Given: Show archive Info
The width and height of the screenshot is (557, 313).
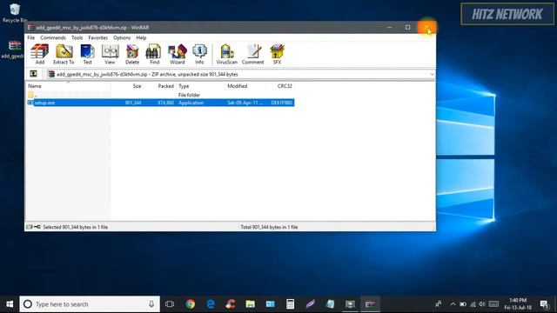Looking at the screenshot, I should (x=199, y=54).
